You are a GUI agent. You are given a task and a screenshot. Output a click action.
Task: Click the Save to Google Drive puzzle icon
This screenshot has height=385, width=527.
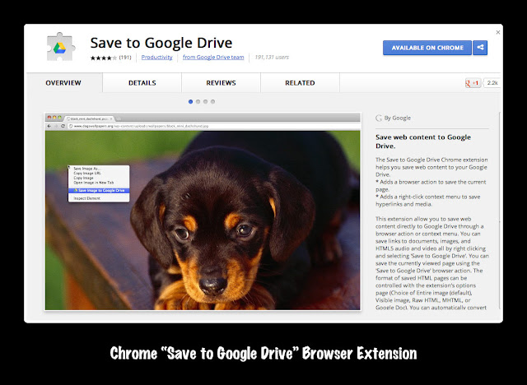(x=60, y=47)
